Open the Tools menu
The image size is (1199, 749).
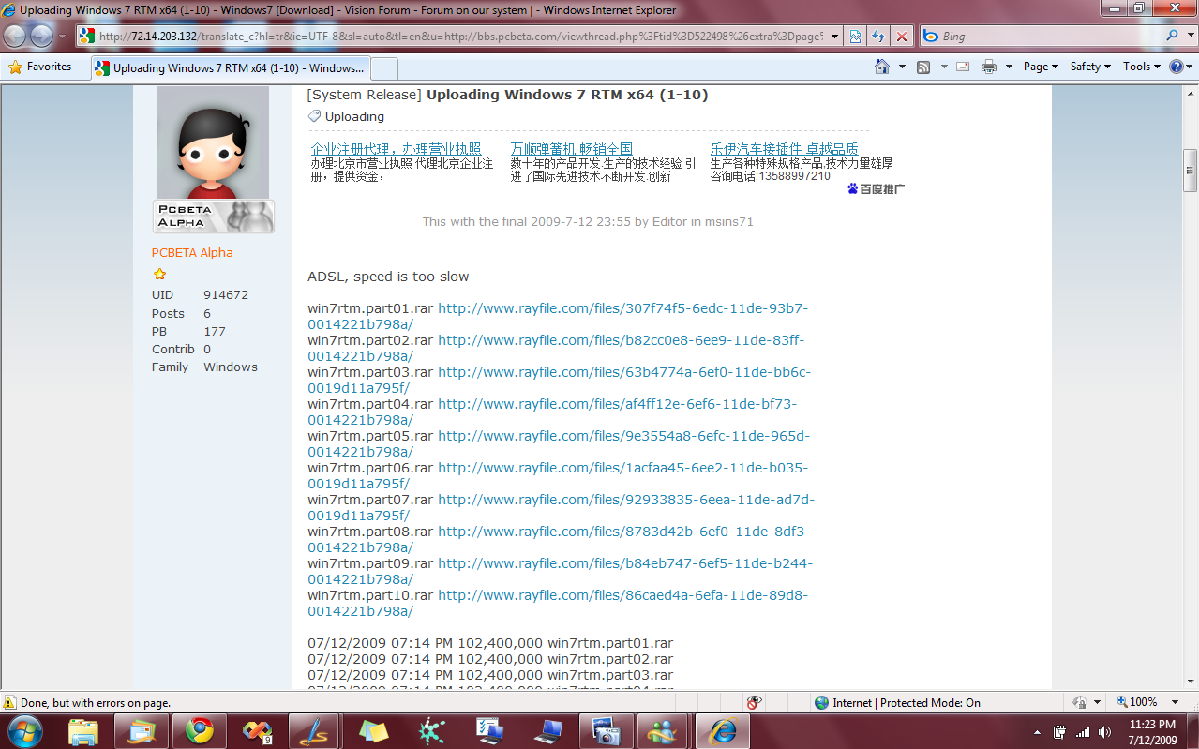[x=1142, y=67]
